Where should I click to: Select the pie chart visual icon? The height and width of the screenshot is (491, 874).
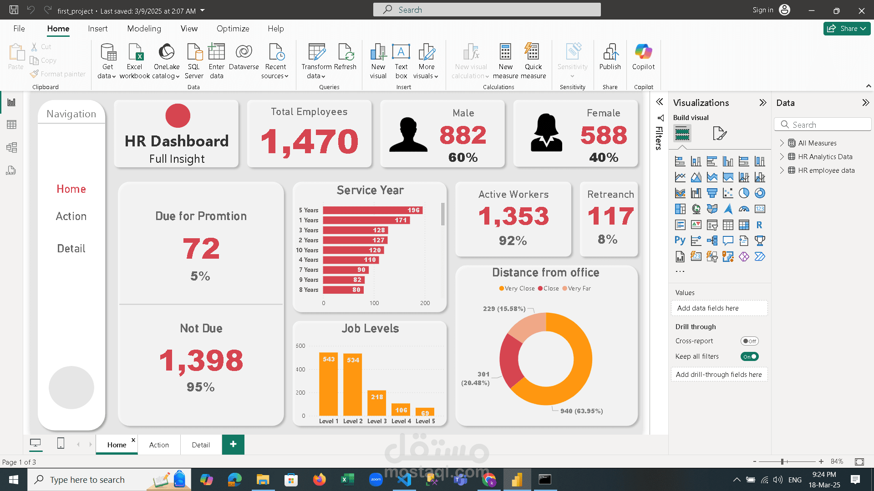pyautogui.click(x=744, y=193)
